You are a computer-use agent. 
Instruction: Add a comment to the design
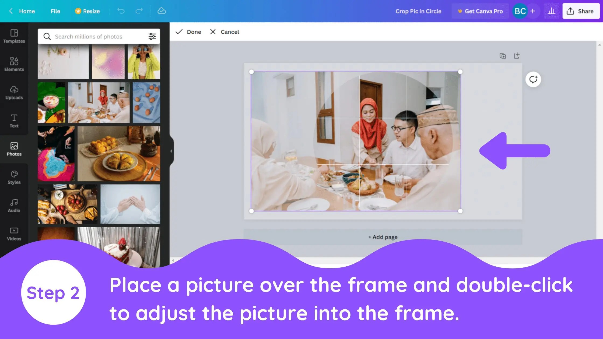tap(533, 79)
